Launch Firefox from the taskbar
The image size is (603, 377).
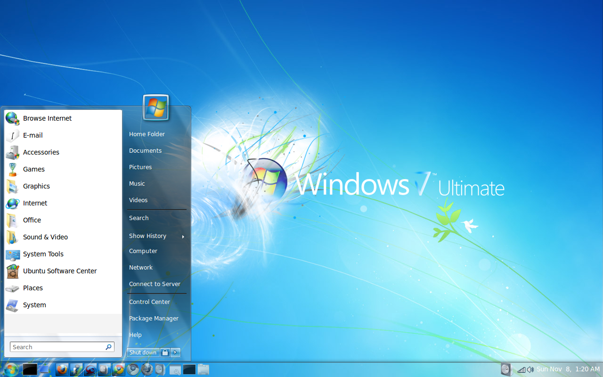(62, 369)
